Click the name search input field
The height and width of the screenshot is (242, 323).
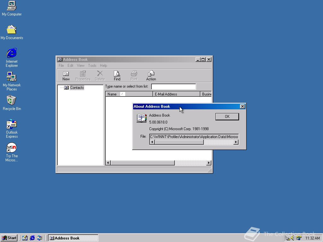tap(173, 87)
